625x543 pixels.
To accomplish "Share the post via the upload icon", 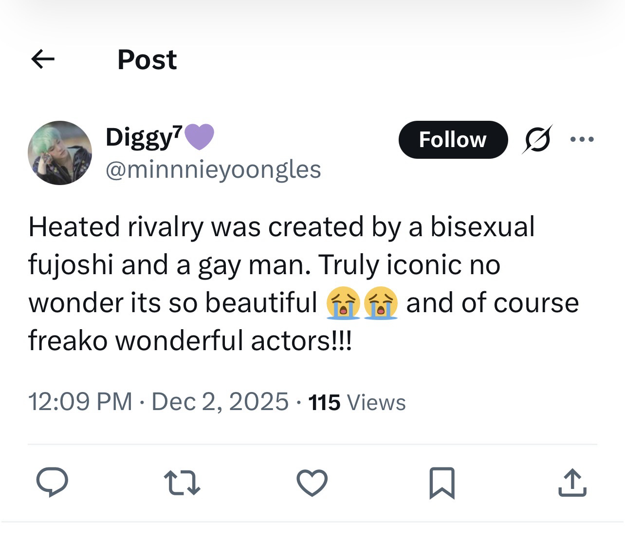I will click(572, 482).
